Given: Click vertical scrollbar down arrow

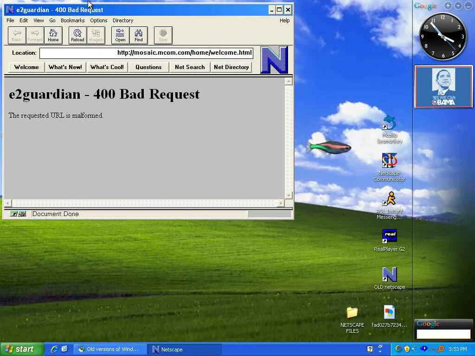Looking at the screenshot, I should 289,195.
